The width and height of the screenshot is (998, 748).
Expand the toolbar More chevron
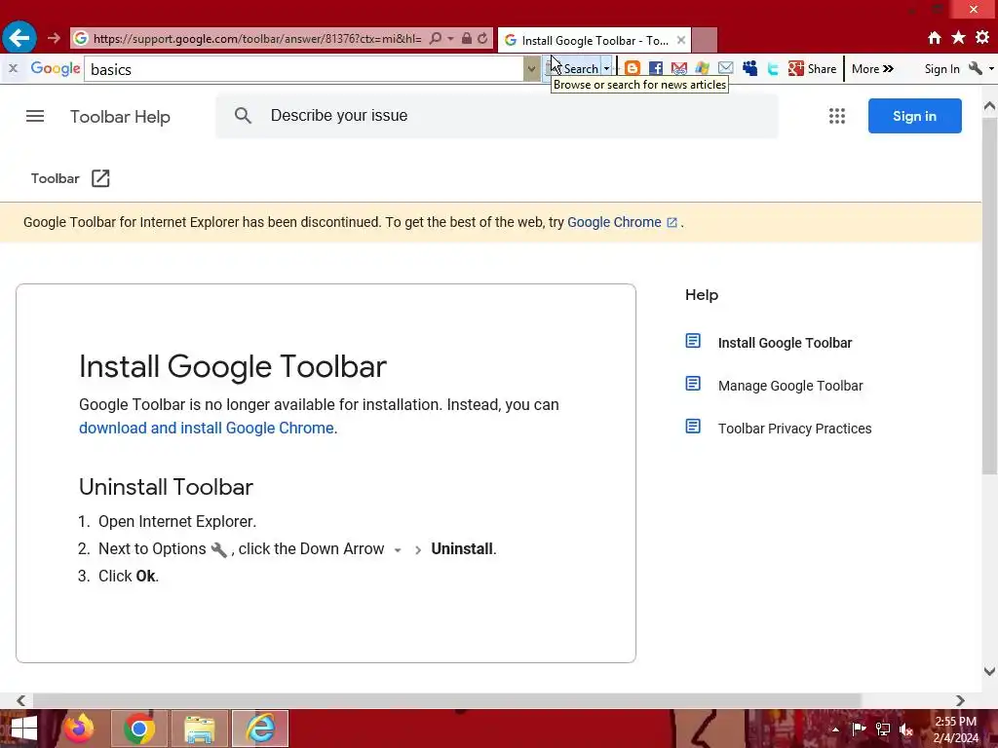pos(872,69)
